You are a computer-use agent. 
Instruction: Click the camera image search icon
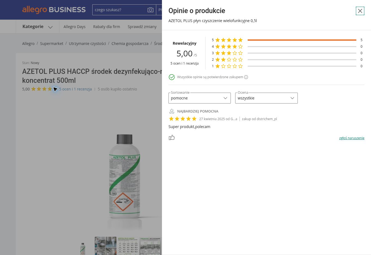(x=151, y=10)
